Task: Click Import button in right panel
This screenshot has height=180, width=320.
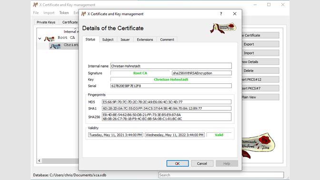Action: tap(260, 53)
